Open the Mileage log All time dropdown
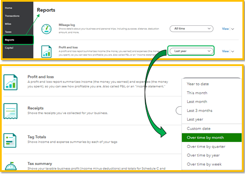The image size is (245, 174). [x=191, y=29]
